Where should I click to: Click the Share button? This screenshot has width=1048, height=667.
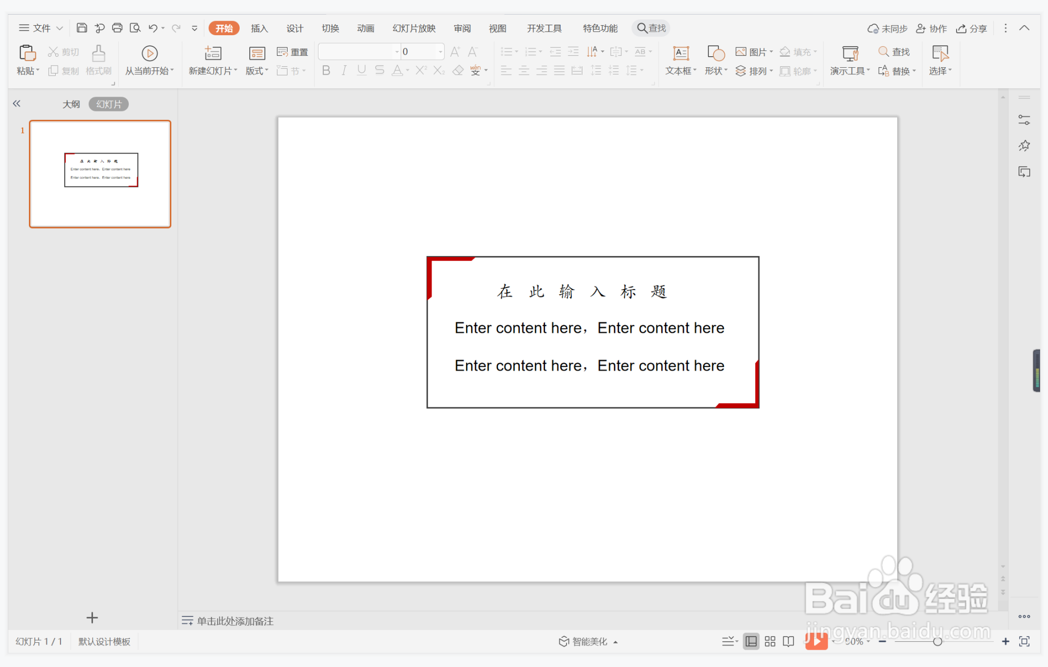971,28
